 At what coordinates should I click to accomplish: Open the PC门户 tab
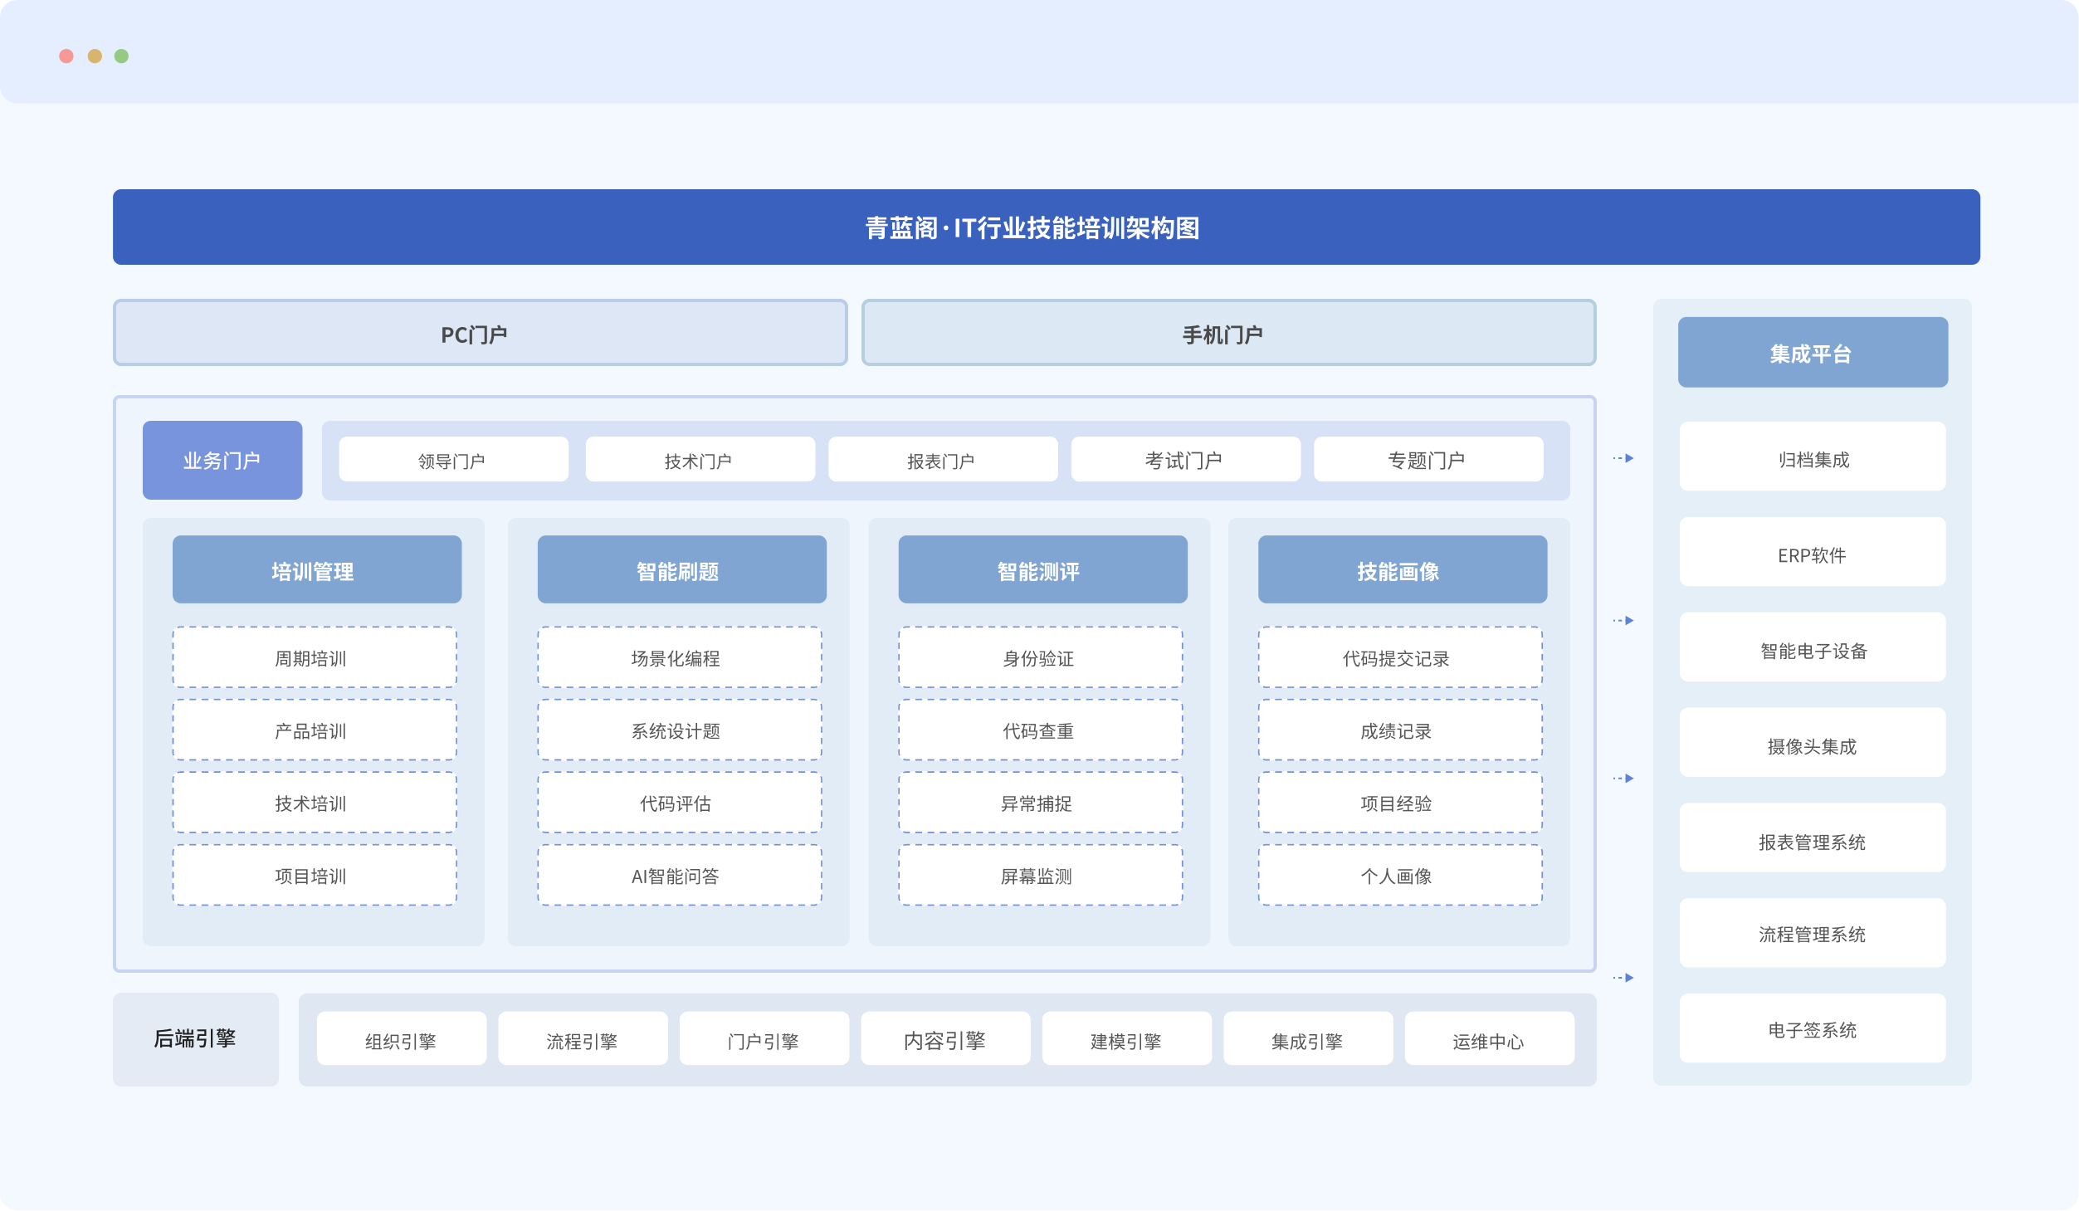(480, 334)
